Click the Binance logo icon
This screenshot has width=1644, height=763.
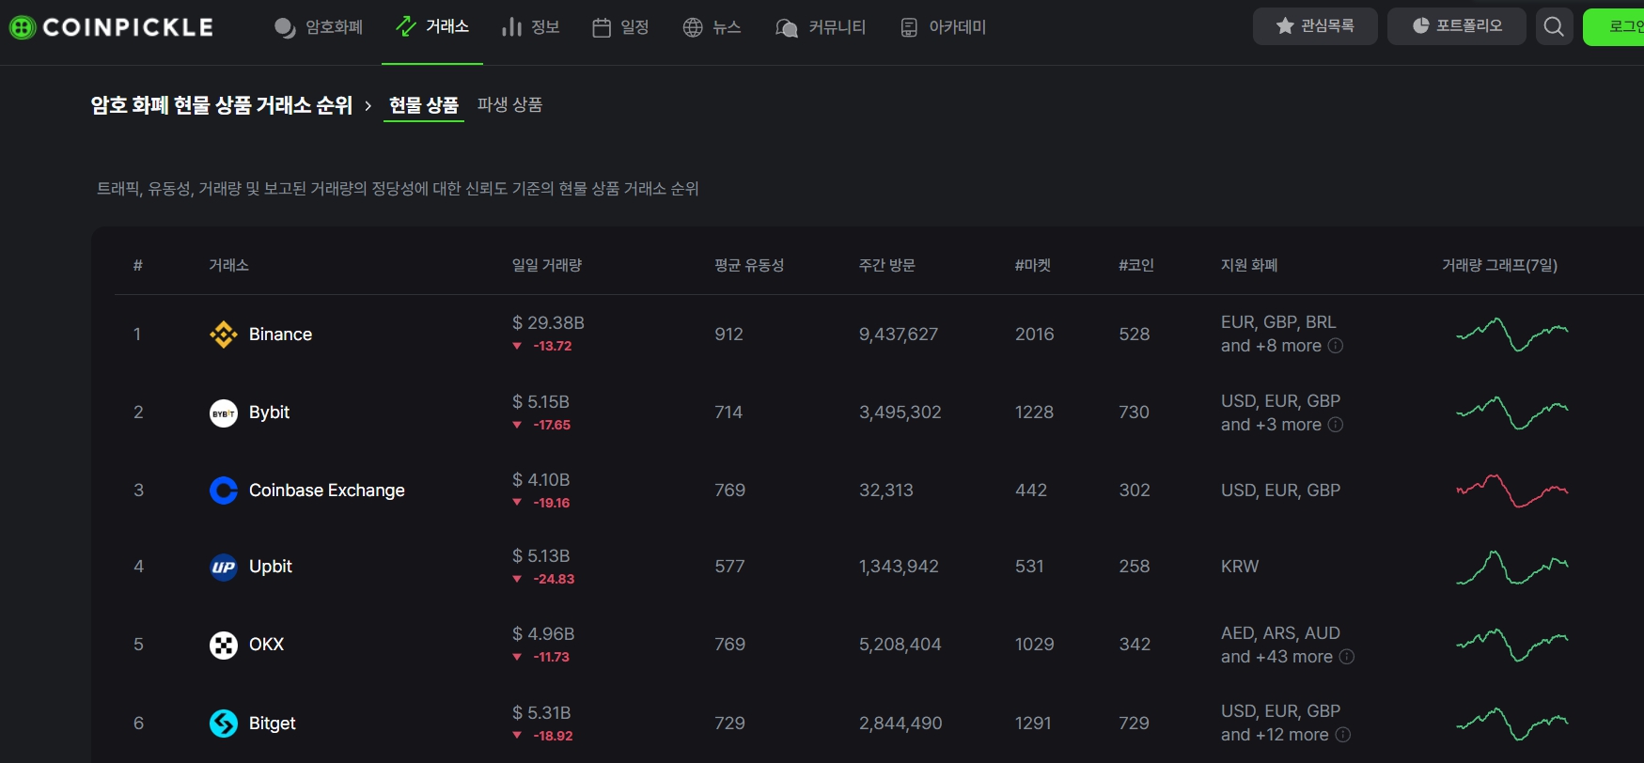click(x=224, y=335)
